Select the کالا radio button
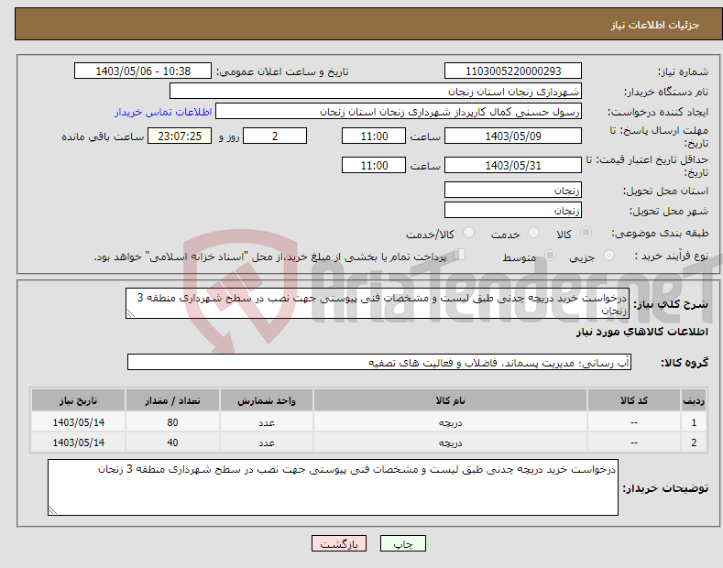723x568 pixels. pos(586,233)
